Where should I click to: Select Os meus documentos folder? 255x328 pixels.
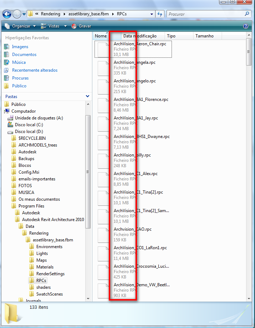coord(39,199)
